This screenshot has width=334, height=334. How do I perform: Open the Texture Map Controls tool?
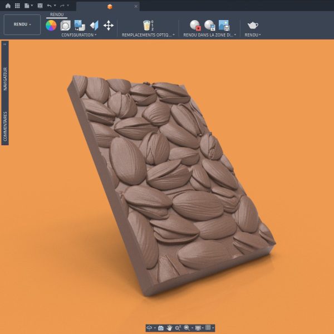click(94, 26)
